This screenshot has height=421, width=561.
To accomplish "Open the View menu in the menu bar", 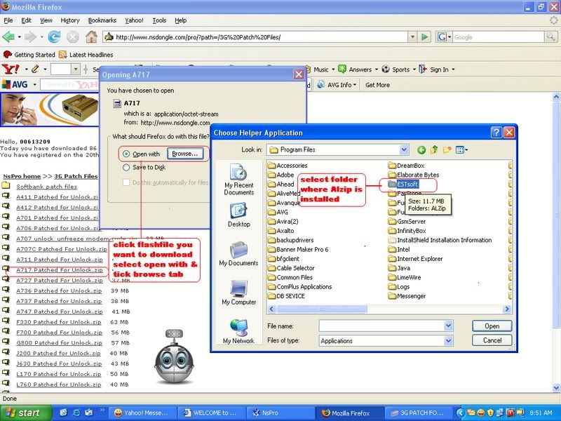I will click(x=46, y=20).
